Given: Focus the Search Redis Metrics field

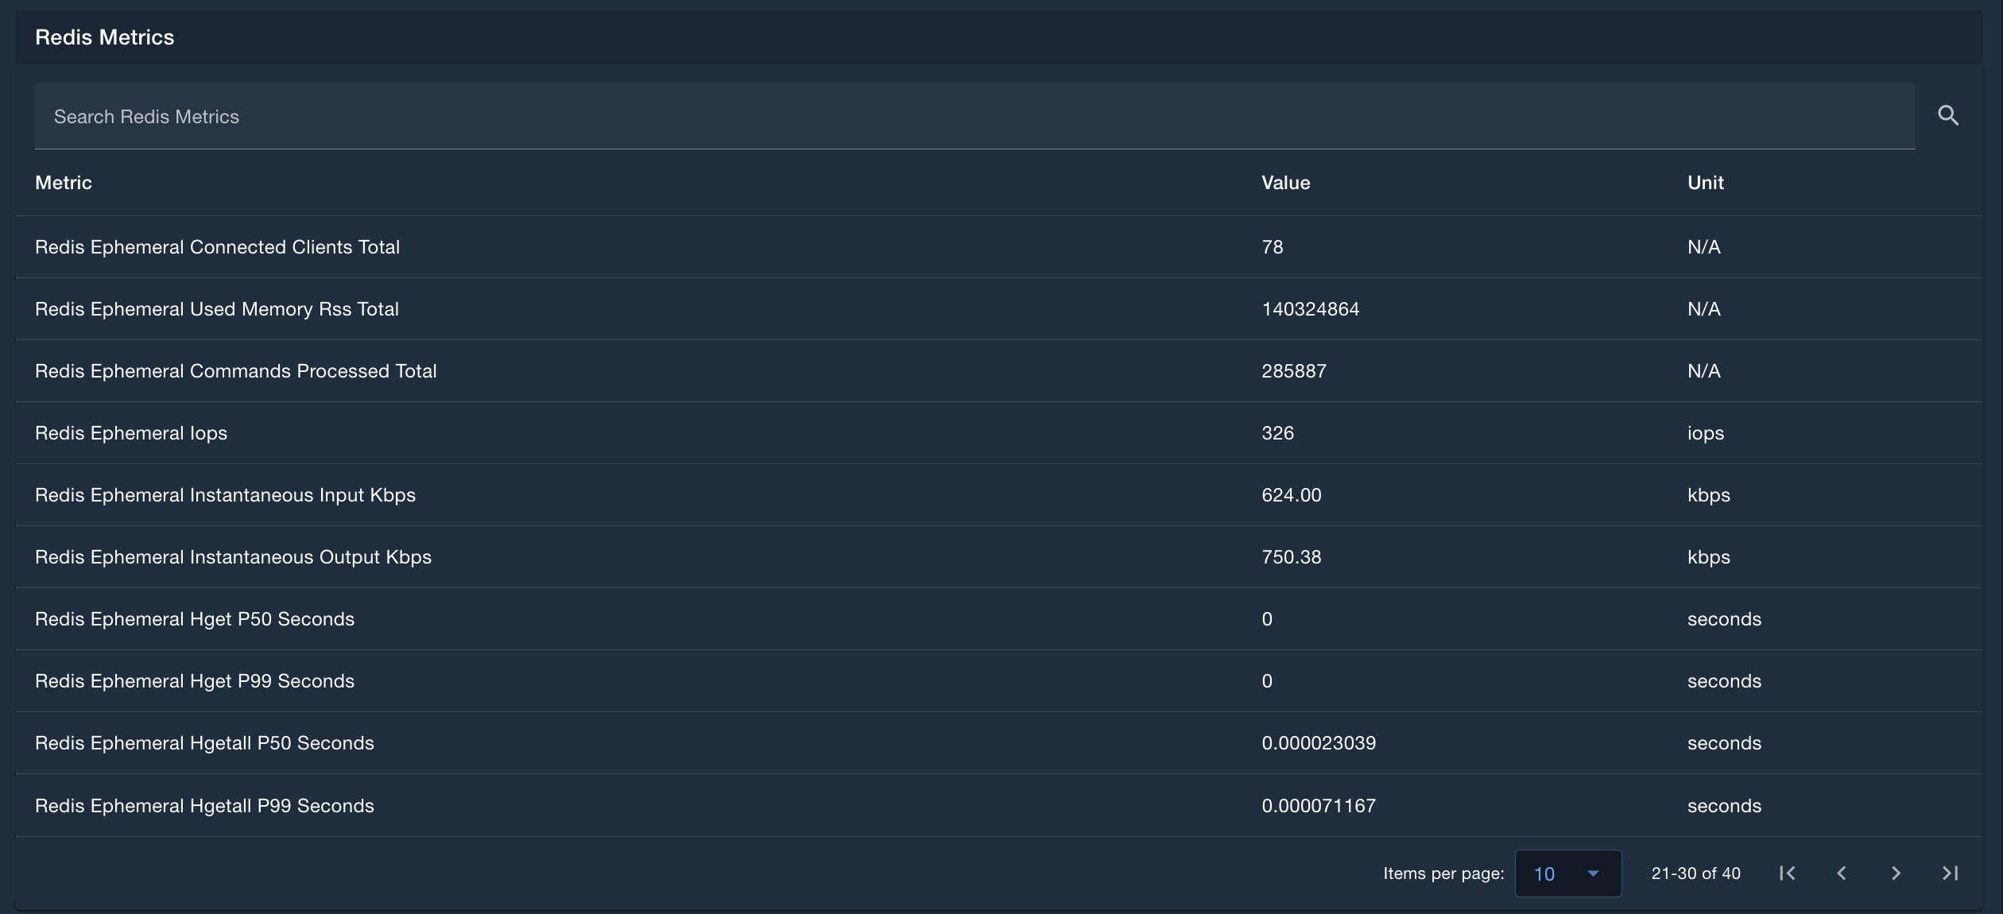Looking at the screenshot, I should pos(974,116).
